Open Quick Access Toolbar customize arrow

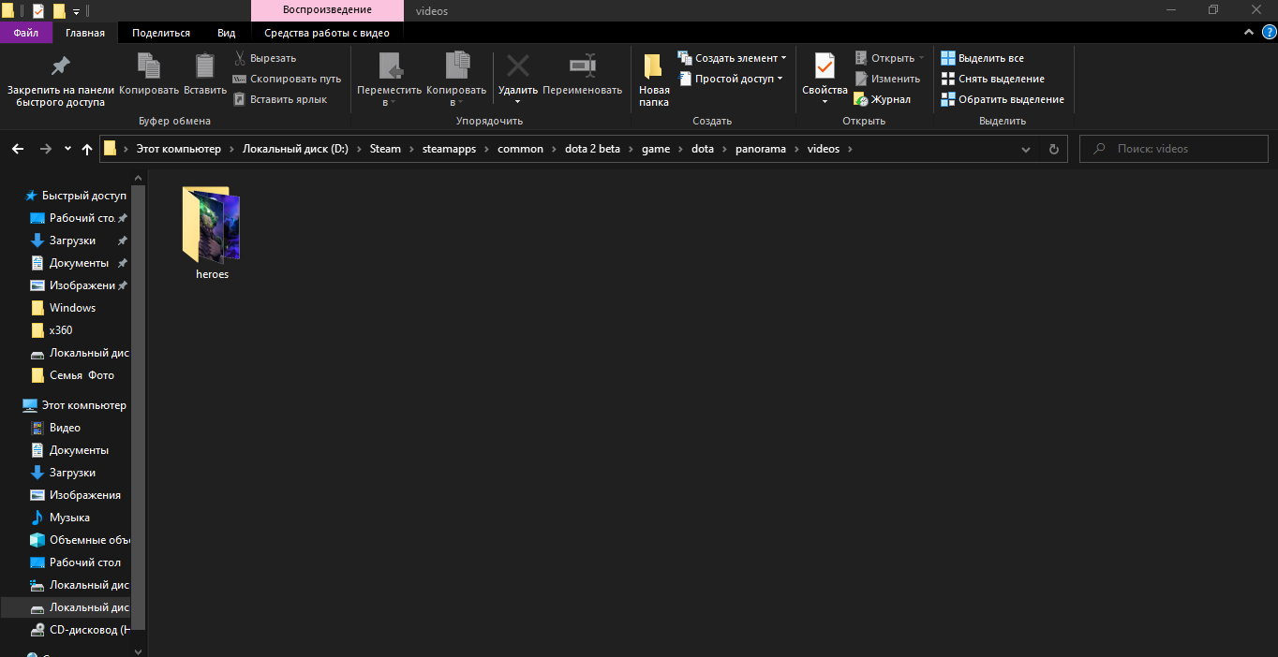(76, 11)
